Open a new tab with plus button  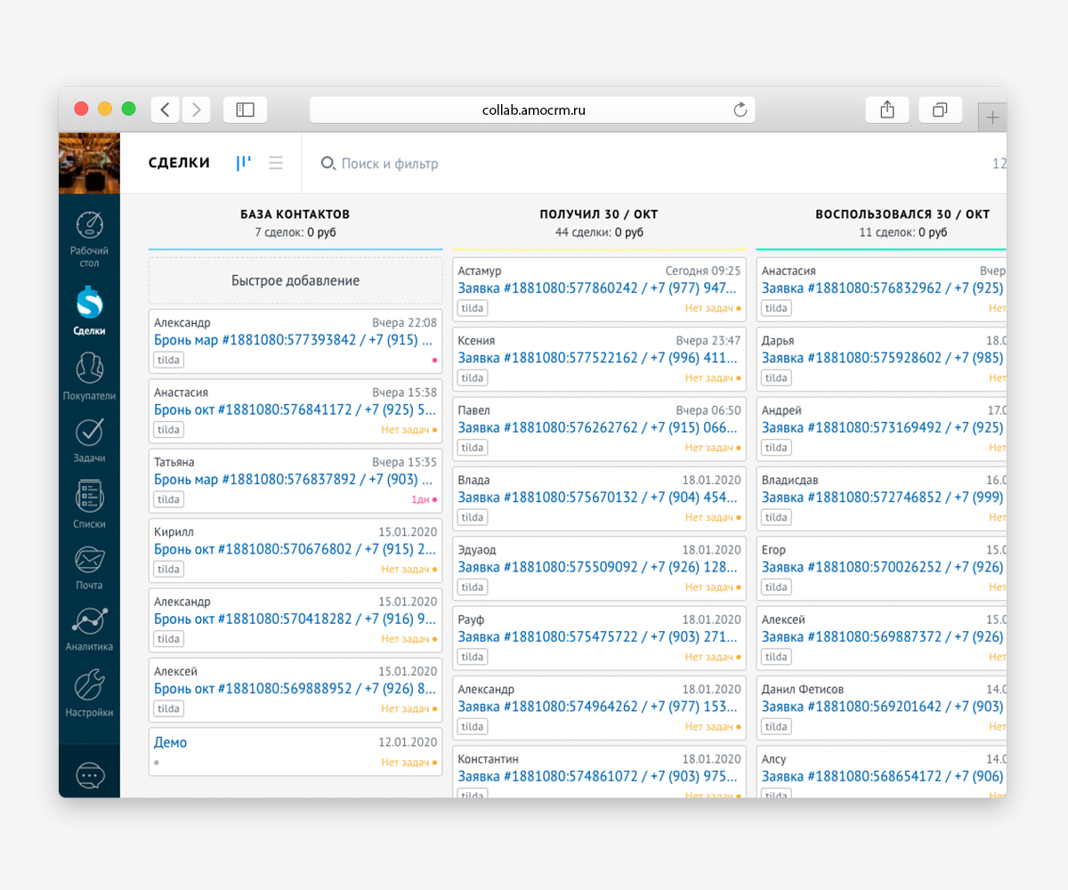(992, 117)
